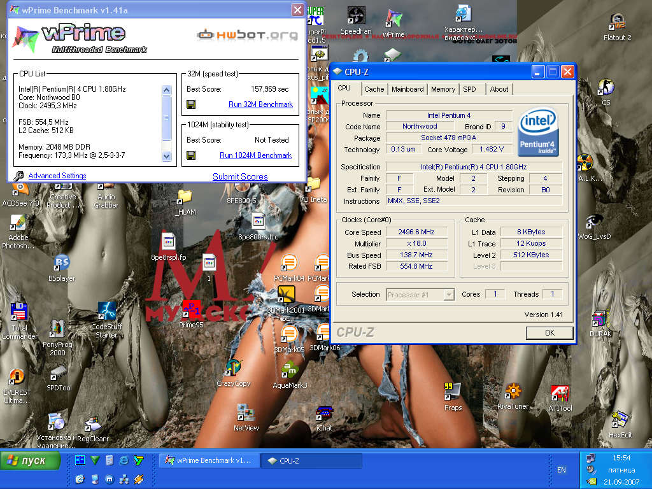Switch to the Cache tab in CPU-Z
The height and width of the screenshot is (489, 652).
[374, 89]
